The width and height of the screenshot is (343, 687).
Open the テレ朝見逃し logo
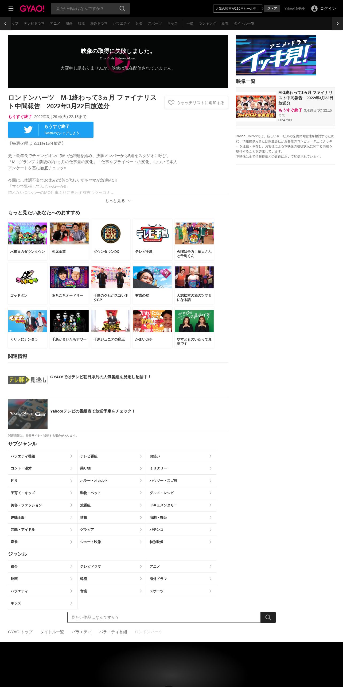28,380
